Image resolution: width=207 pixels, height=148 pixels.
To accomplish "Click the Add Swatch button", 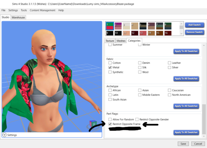I will click(x=194, y=25).
